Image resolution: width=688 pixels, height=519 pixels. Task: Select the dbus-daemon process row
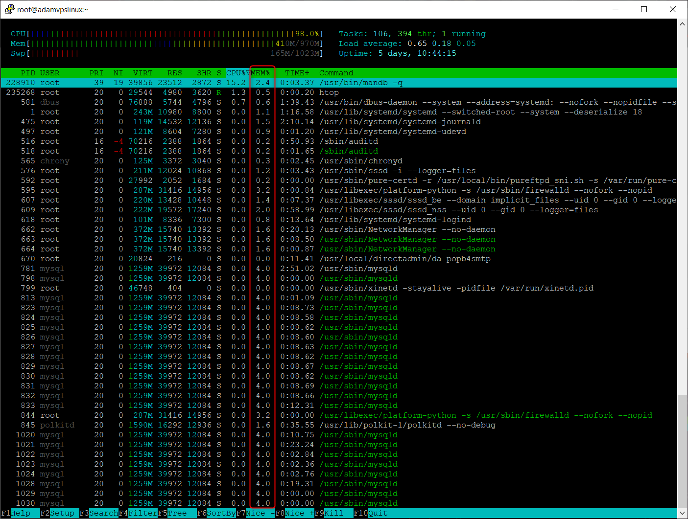pos(339,102)
